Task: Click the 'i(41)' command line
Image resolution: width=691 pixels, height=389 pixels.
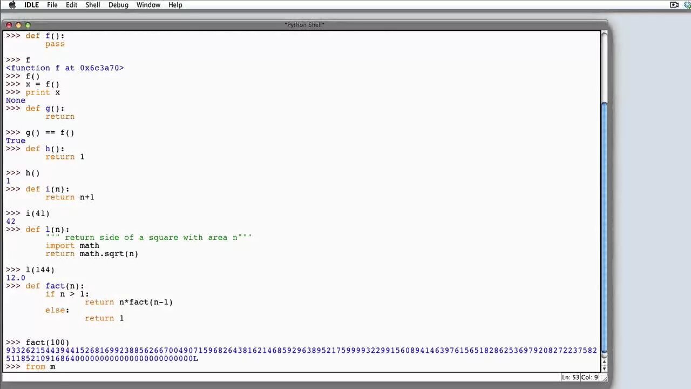Action: pos(28,213)
